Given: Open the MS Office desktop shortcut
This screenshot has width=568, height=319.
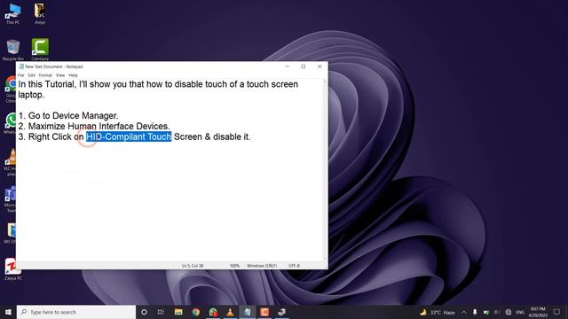Looking at the screenshot, I should (x=11, y=233).
